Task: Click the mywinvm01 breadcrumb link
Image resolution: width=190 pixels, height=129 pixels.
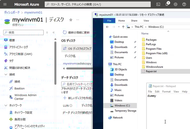Action: coord(33,12)
